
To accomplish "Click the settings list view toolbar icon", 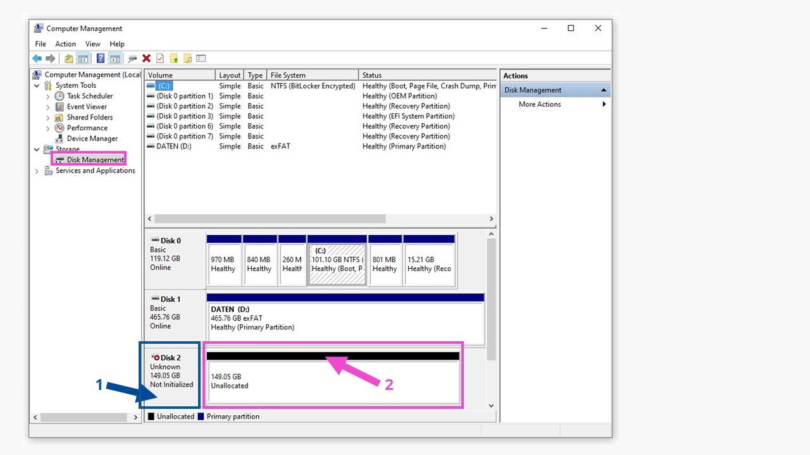I will tap(201, 58).
